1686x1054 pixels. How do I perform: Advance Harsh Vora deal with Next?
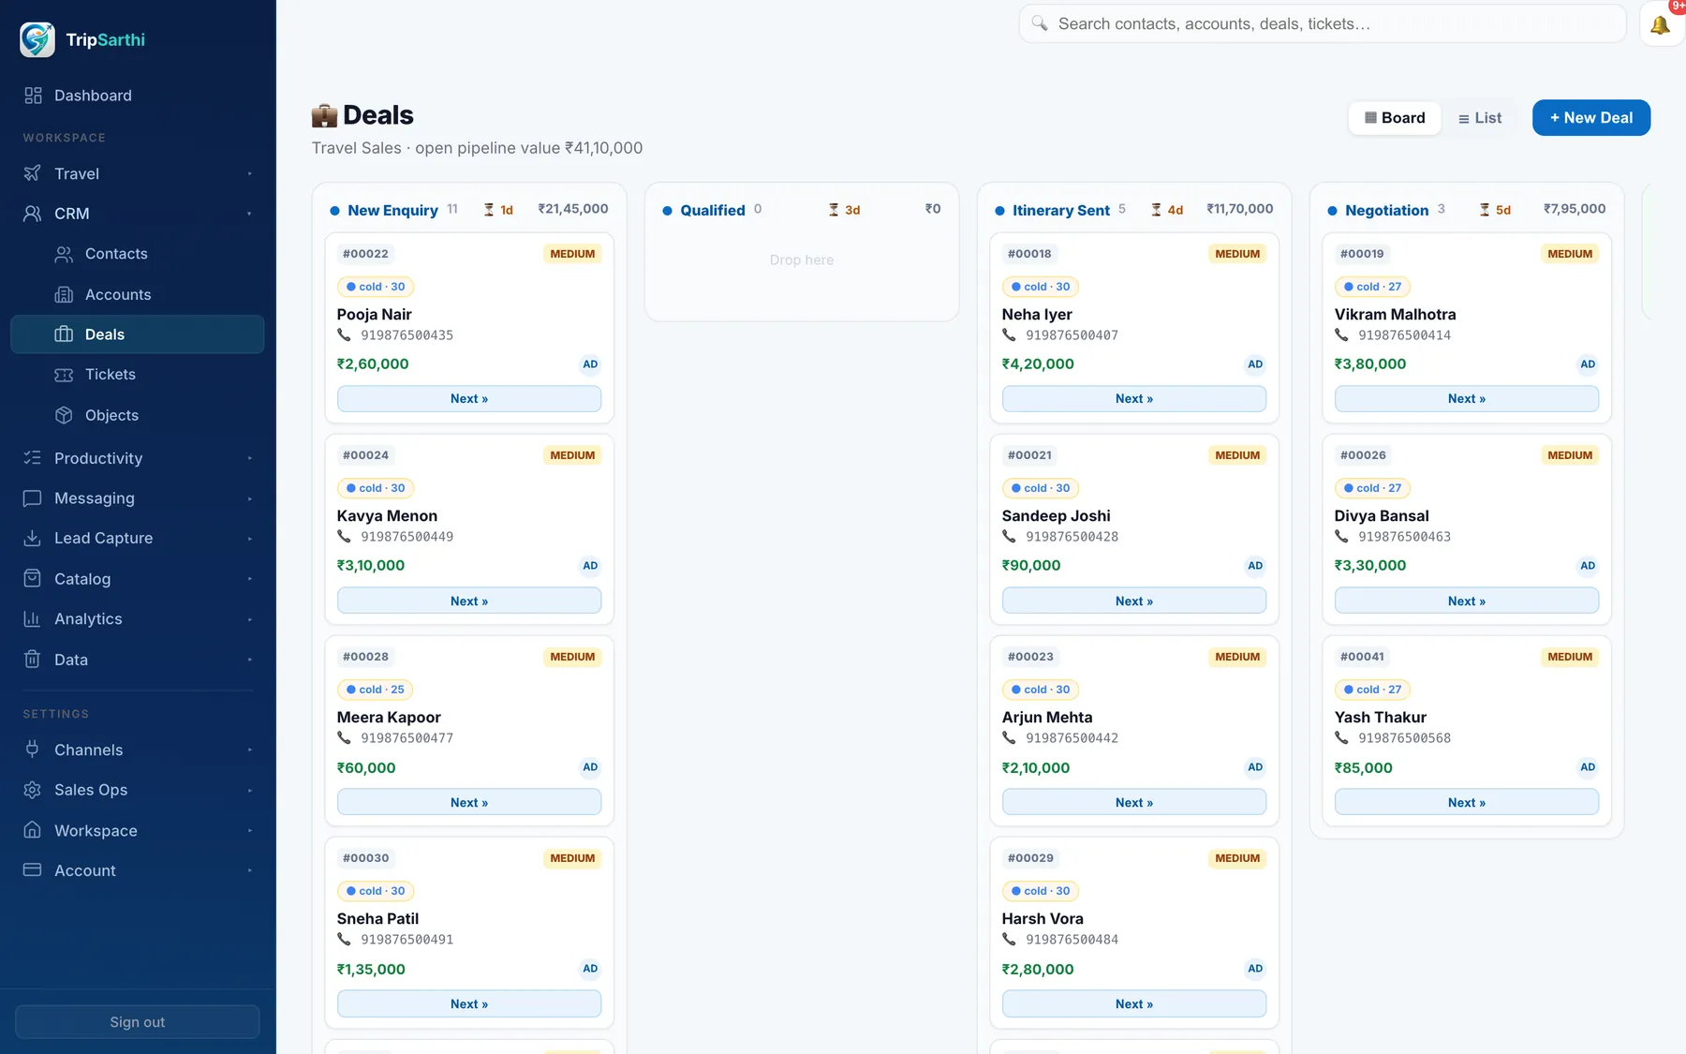[1134, 1003]
